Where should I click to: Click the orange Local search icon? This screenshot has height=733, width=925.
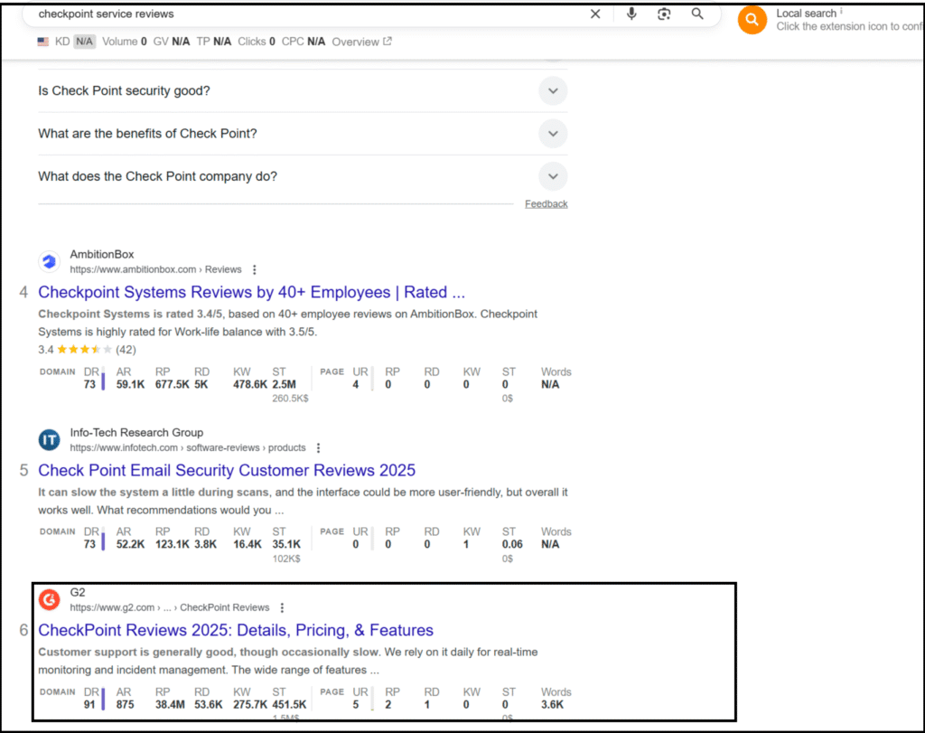pyautogui.click(x=752, y=20)
